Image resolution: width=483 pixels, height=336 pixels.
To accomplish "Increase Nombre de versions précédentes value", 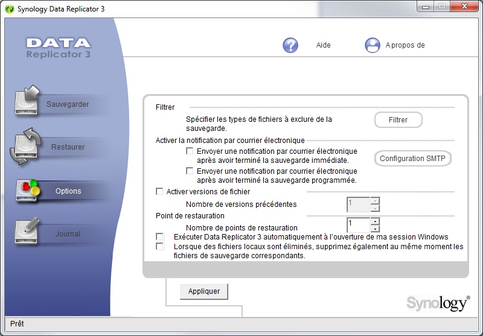I will (375, 201).
